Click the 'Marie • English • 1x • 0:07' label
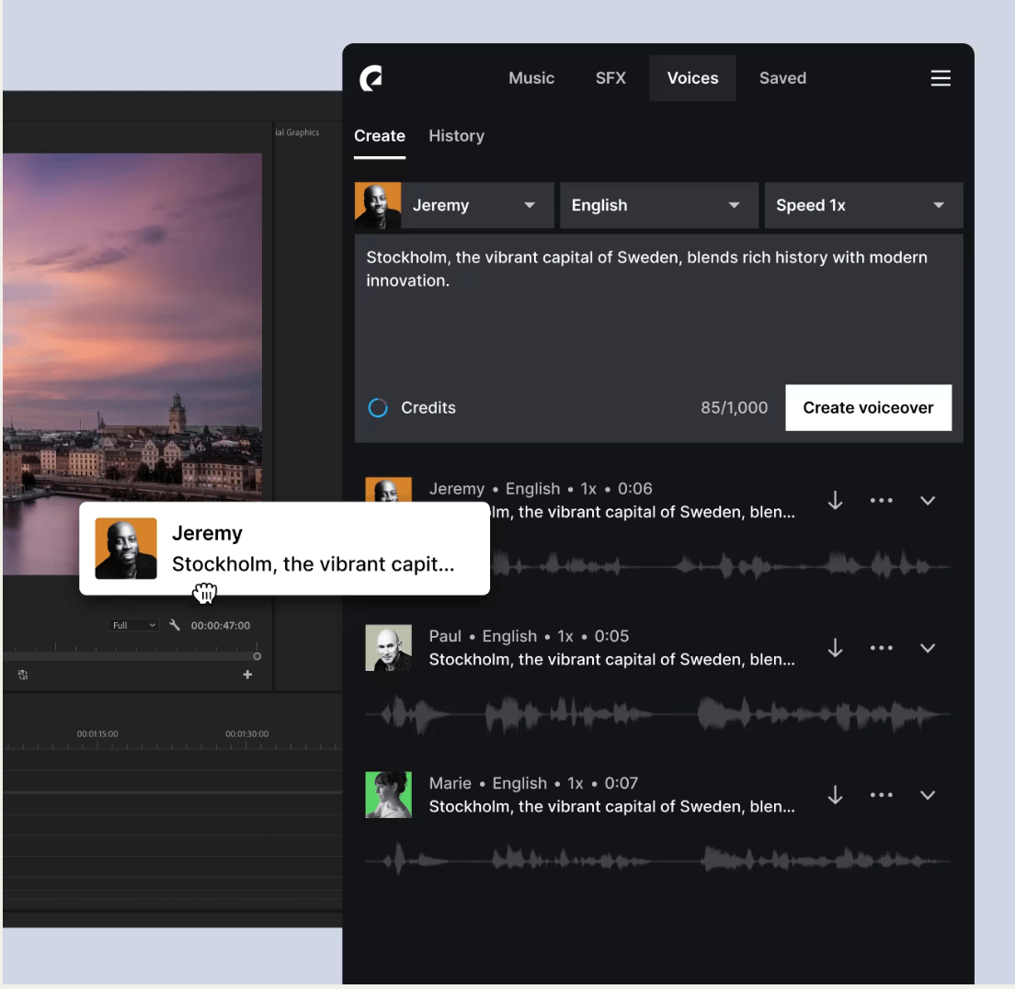 (x=533, y=783)
